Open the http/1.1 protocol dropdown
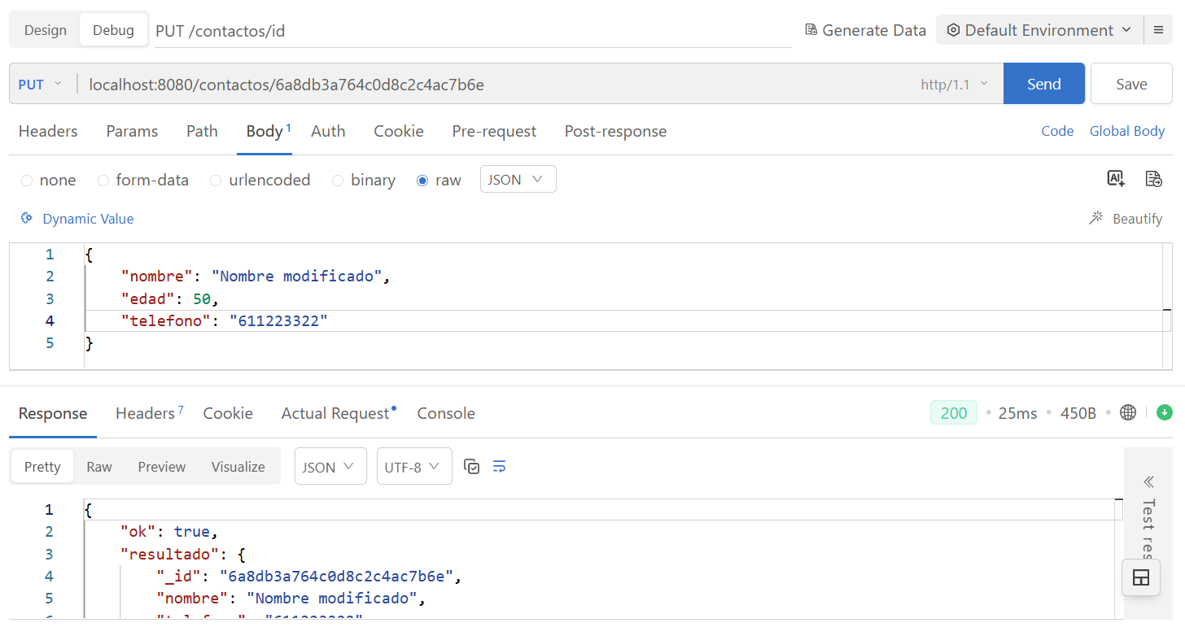1185x627 pixels. pyautogui.click(x=954, y=84)
